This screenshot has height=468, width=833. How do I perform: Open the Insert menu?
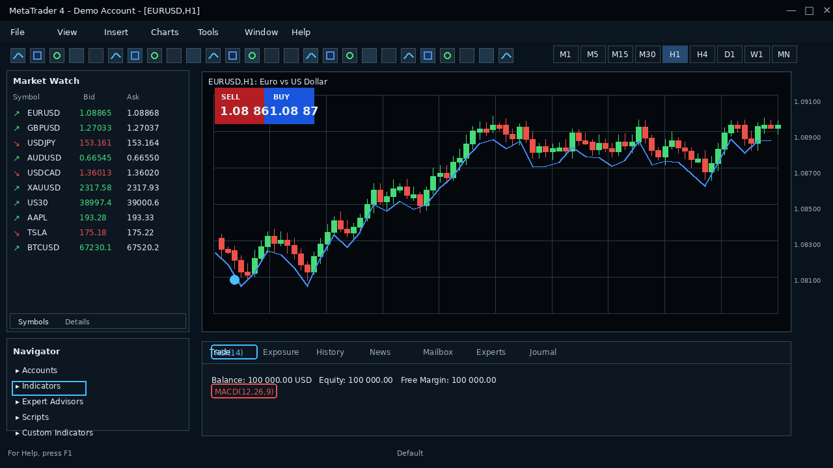click(116, 32)
